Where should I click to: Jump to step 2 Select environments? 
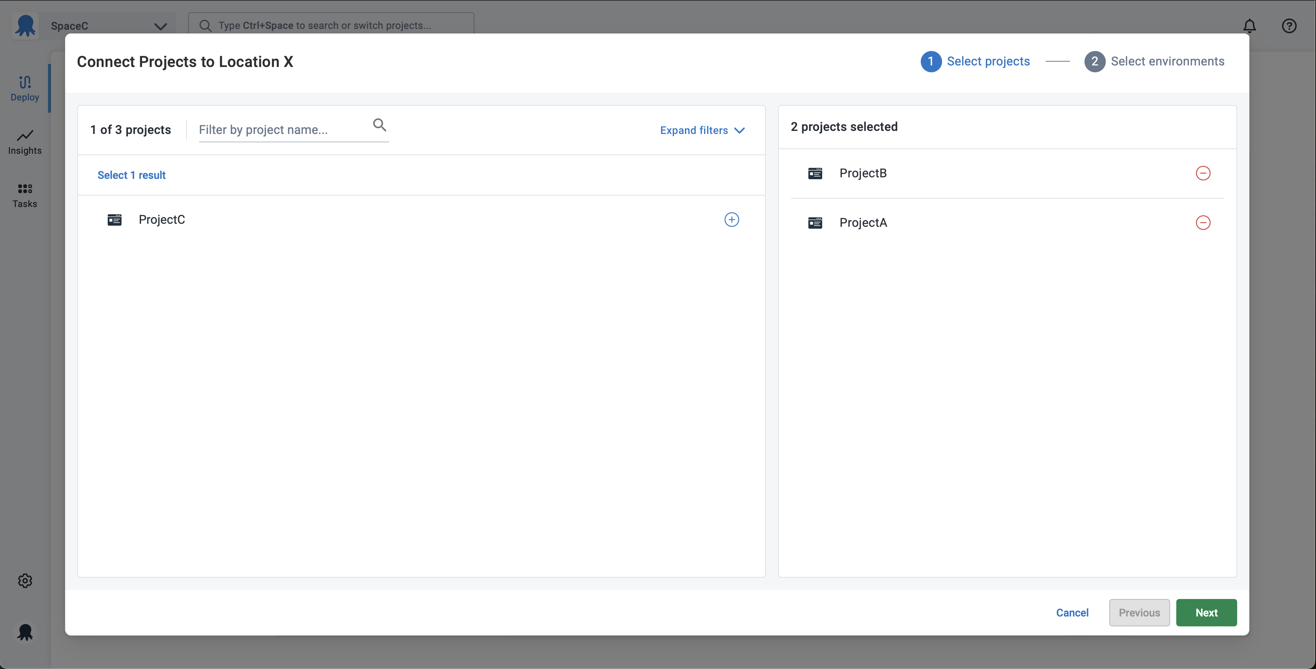[x=1154, y=61]
